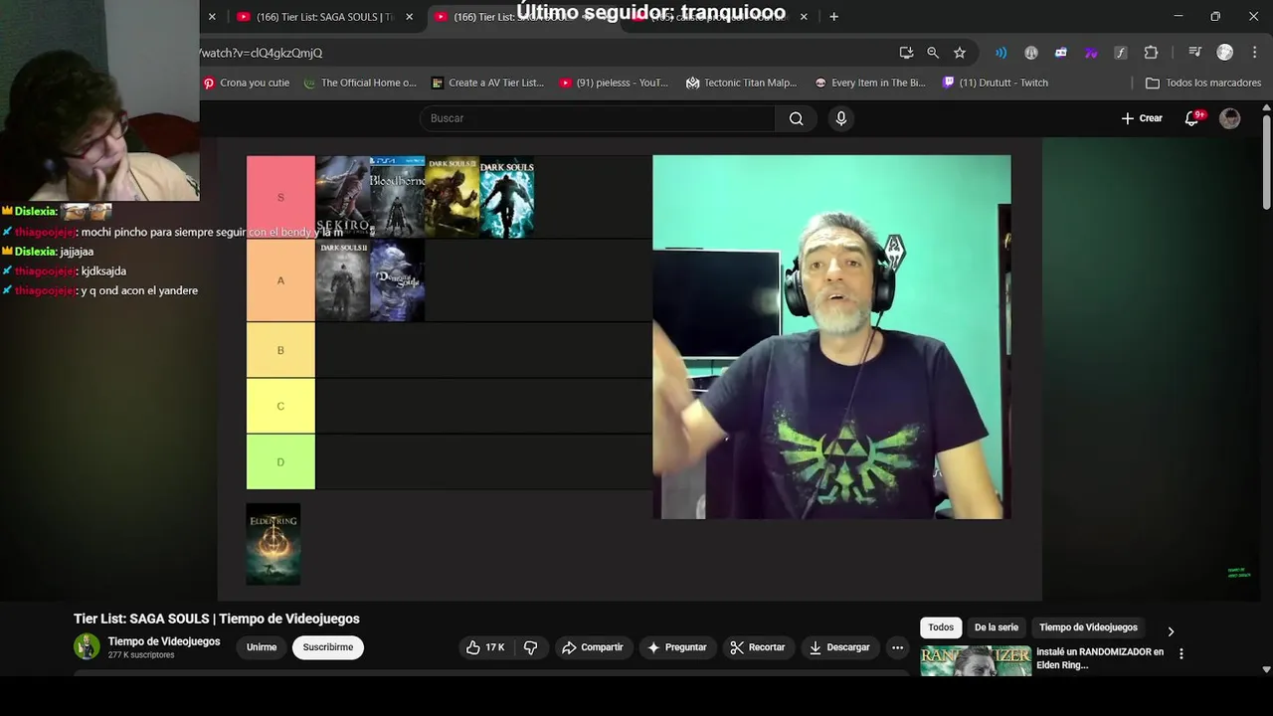1273x716 pixels.
Task: Open the RANDOMIZADOR en Elden Ring thumbnail
Action: (976, 660)
